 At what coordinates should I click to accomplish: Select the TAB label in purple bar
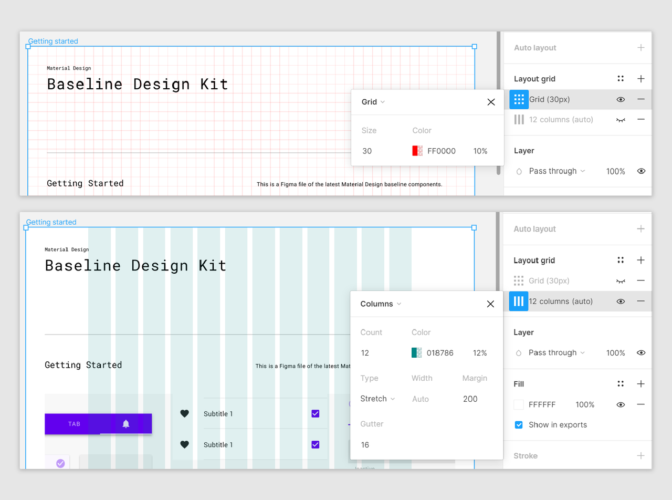(75, 424)
